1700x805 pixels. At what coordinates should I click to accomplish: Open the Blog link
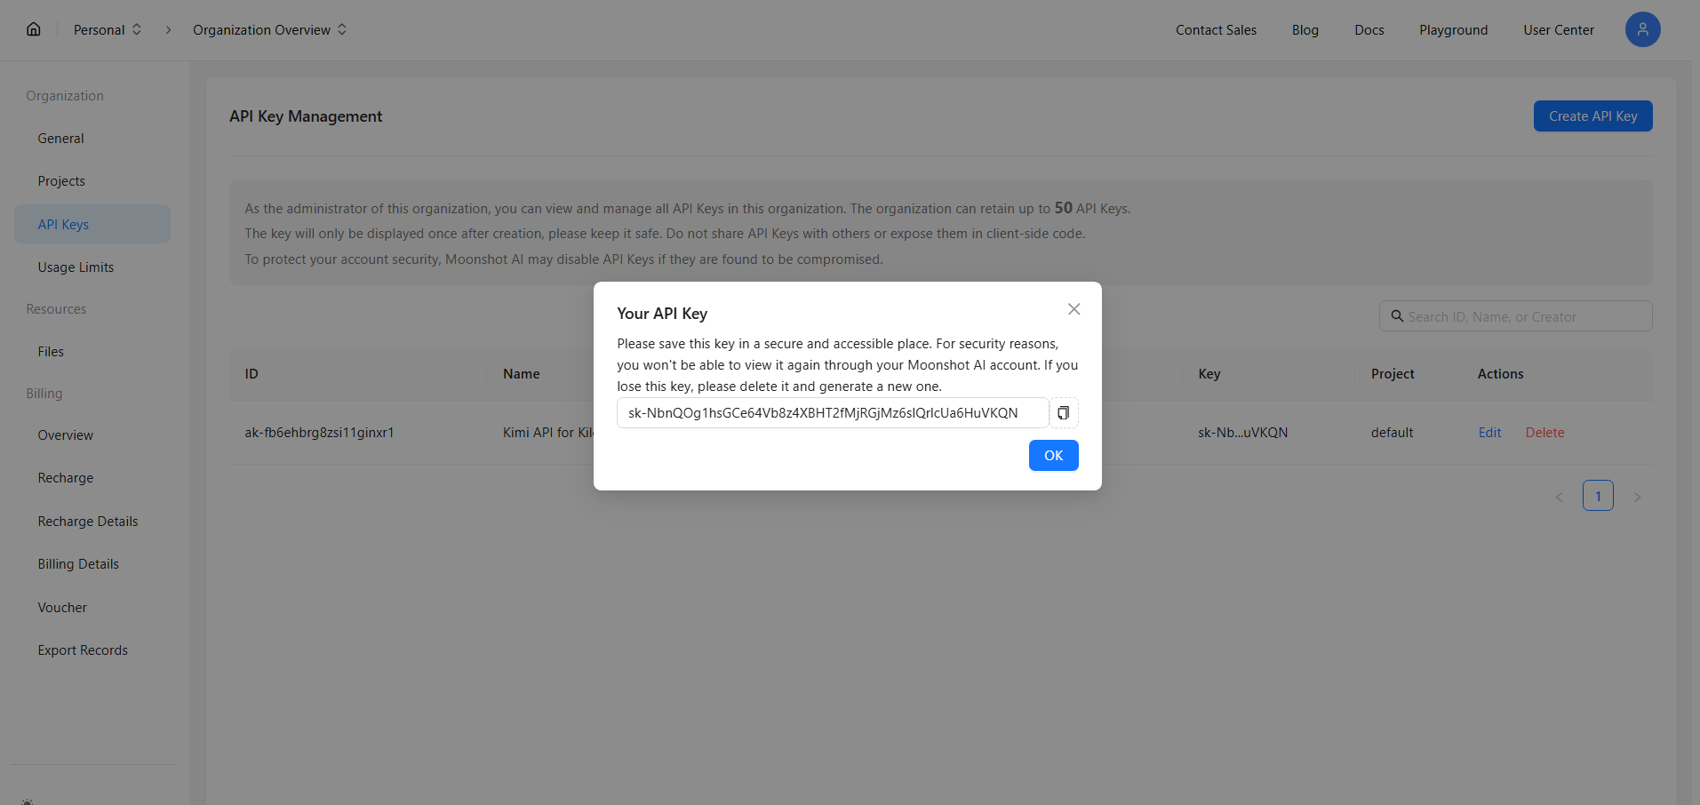[1305, 29]
